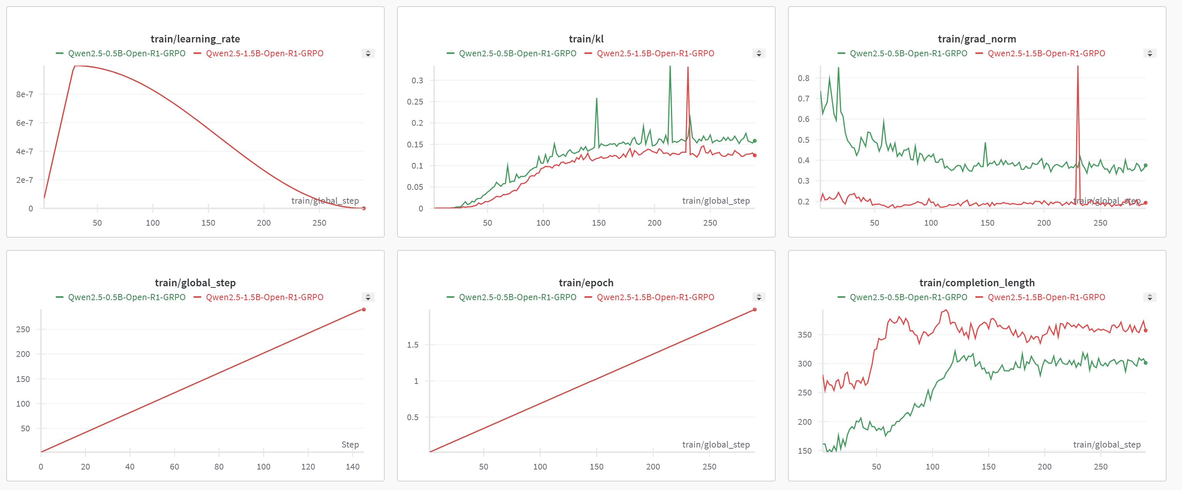Click Qwen2.5-1.5B legend in train/grad_norm chart

[1047, 54]
